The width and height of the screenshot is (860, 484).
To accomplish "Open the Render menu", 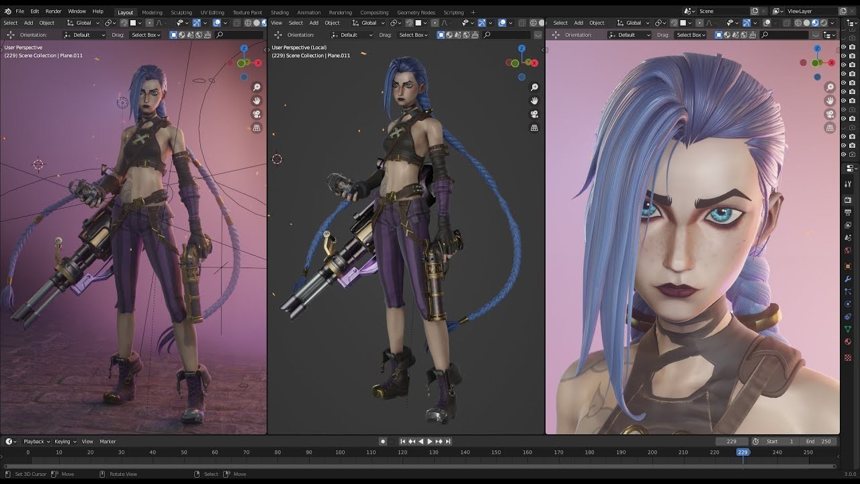I will [53, 11].
